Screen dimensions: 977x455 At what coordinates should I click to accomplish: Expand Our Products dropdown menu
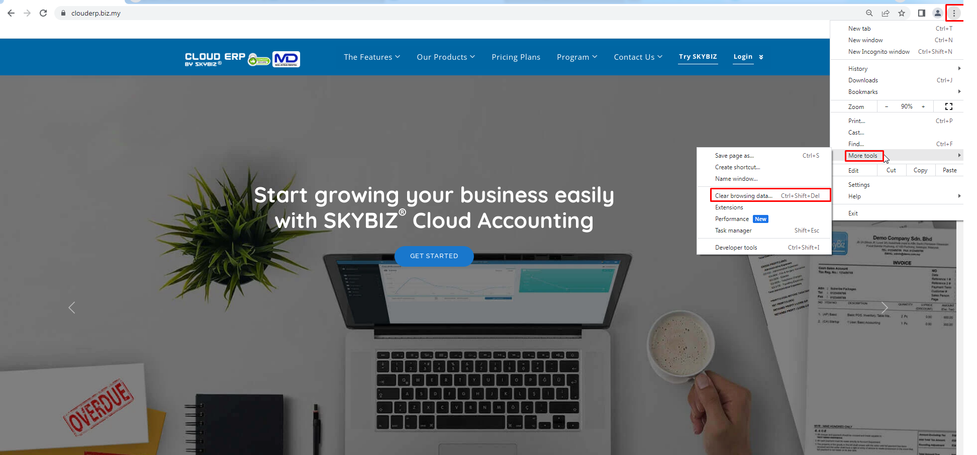click(446, 57)
